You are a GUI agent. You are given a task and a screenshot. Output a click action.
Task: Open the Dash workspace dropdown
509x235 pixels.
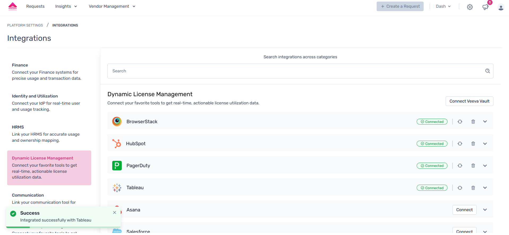[443, 6]
